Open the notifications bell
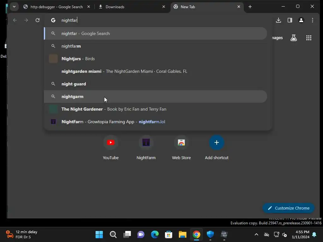Viewport: 323px width, 242px height. (314, 234)
